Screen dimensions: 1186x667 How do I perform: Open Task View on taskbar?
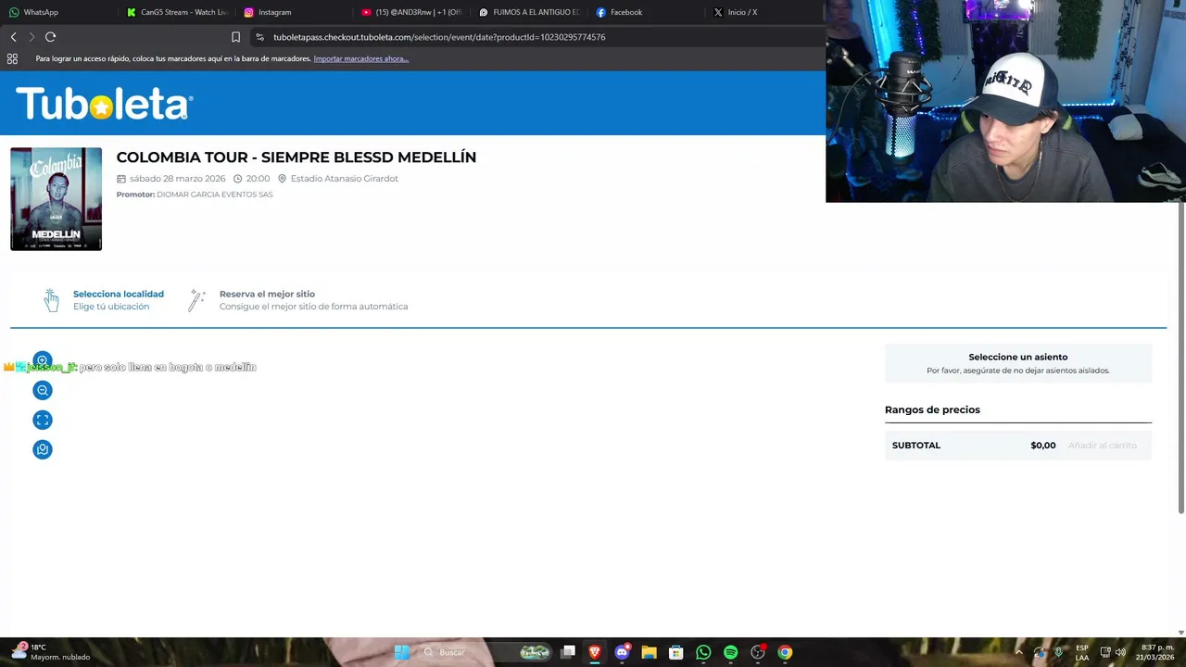point(568,652)
